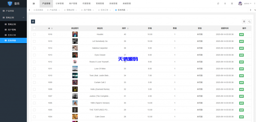Open 订单管理 top menu

59,4
